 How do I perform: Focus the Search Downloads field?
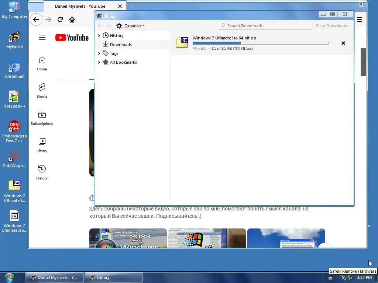(x=265, y=26)
